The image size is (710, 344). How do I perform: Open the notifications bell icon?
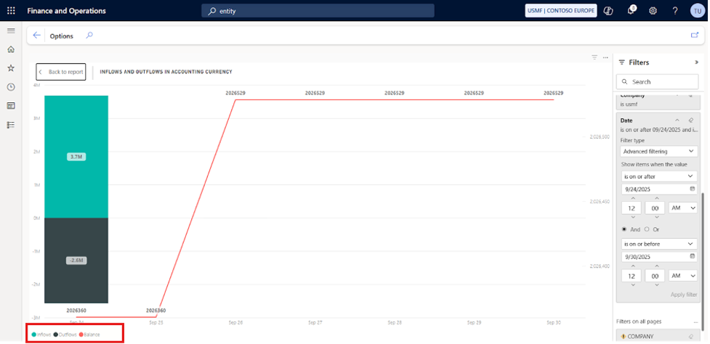(632, 11)
